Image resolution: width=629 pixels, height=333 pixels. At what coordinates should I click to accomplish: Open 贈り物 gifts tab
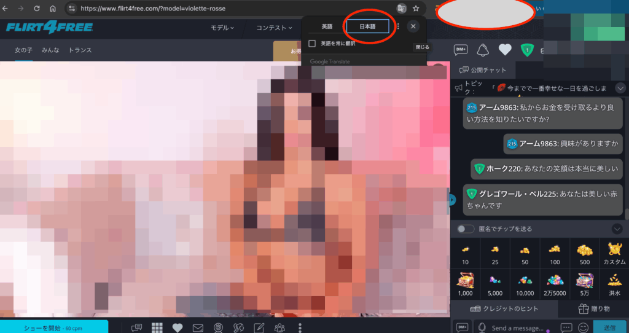pyautogui.click(x=594, y=308)
